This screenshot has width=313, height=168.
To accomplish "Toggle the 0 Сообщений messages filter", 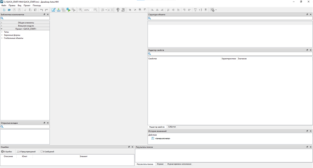I will point(47,152).
